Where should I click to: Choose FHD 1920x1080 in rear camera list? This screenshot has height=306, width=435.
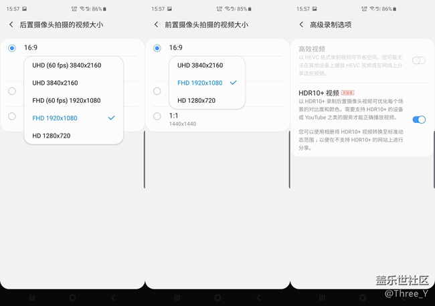coord(74,118)
